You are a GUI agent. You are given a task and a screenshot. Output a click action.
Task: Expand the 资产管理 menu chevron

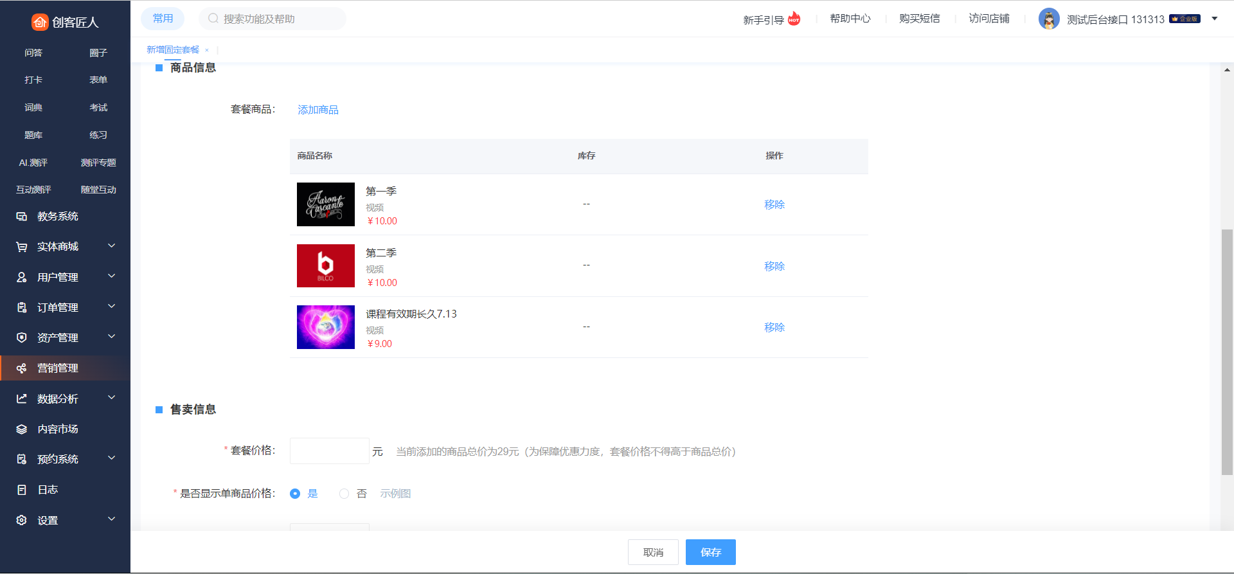(x=112, y=337)
